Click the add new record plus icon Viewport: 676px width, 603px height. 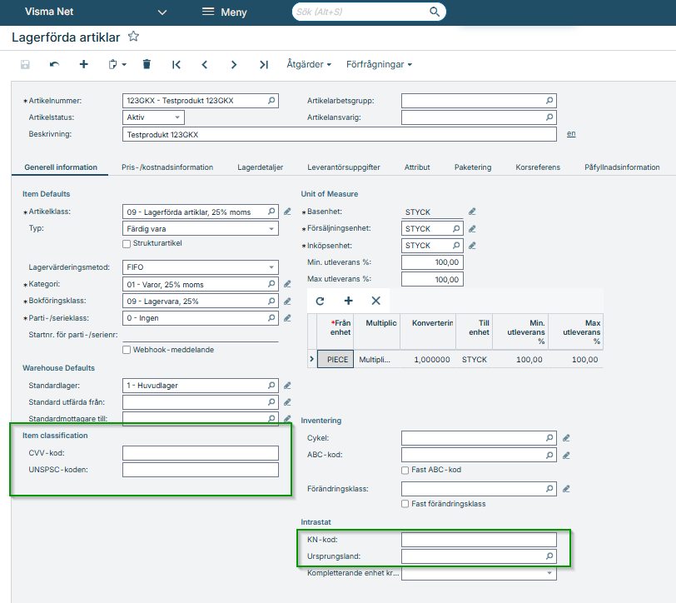click(83, 64)
